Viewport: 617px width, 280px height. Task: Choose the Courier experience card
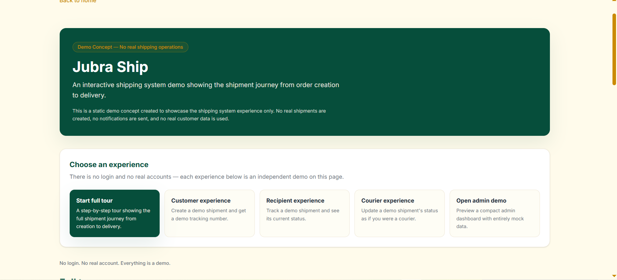399,213
